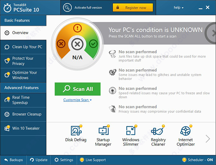This screenshot has width=216, height=165.
Task: Click the Clean Up Your PC icon
Action: 7,47
